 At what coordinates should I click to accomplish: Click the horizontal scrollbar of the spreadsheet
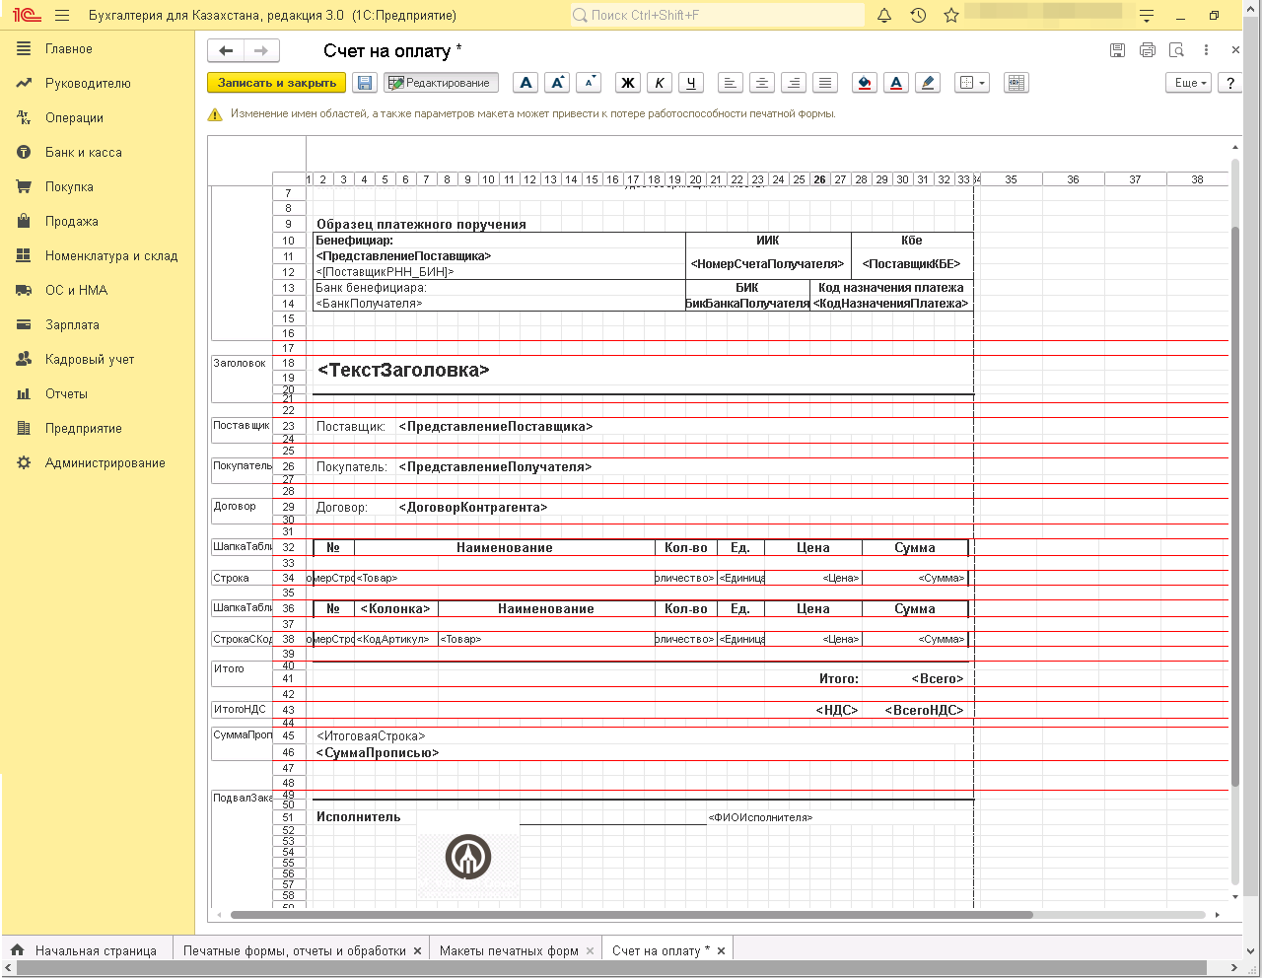click(x=631, y=915)
